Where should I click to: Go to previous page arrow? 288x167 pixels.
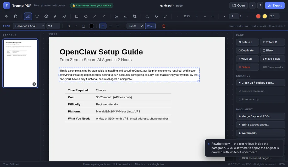click(224, 16)
